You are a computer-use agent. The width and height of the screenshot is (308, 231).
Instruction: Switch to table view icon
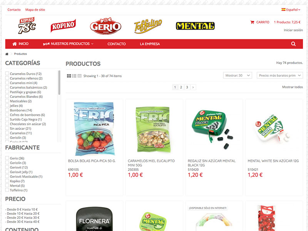79,76
